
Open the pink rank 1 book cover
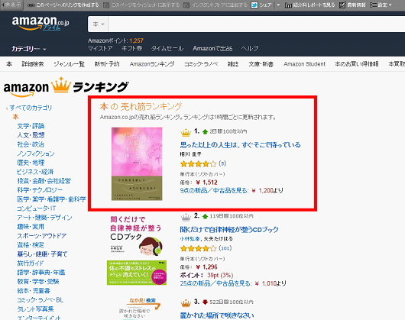pyautogui.click(x=137, y=163)
